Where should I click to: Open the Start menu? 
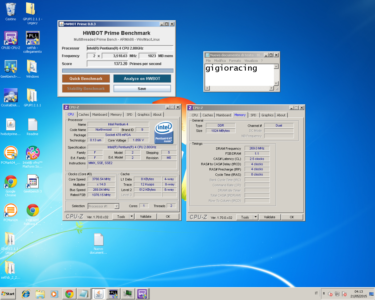click(8, 294)
